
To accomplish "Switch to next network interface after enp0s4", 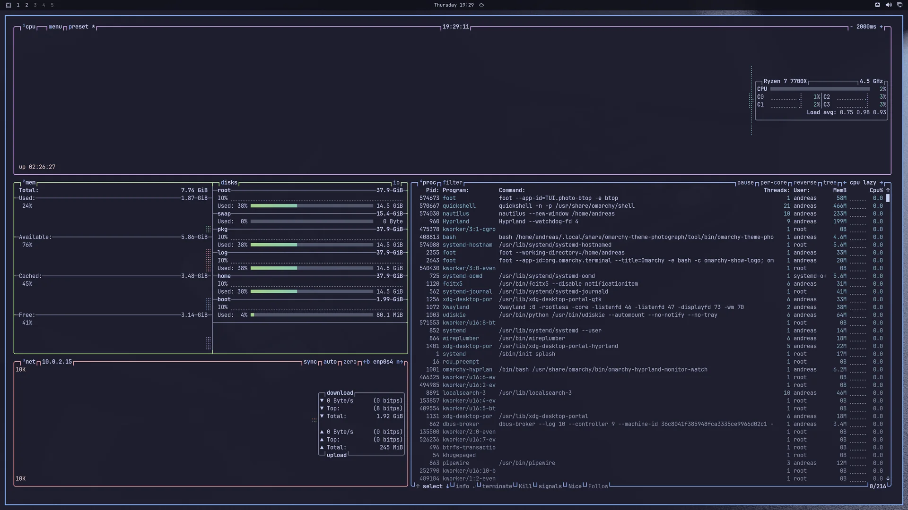I will [400, 362].
